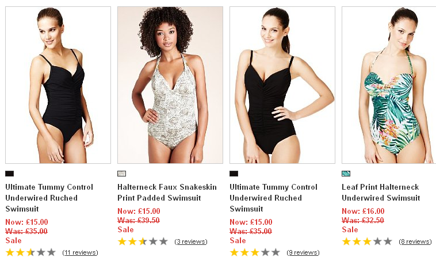436x261 pixels.
Task: Click the star rating beside 11 reviews
Action: click(30, 252)
